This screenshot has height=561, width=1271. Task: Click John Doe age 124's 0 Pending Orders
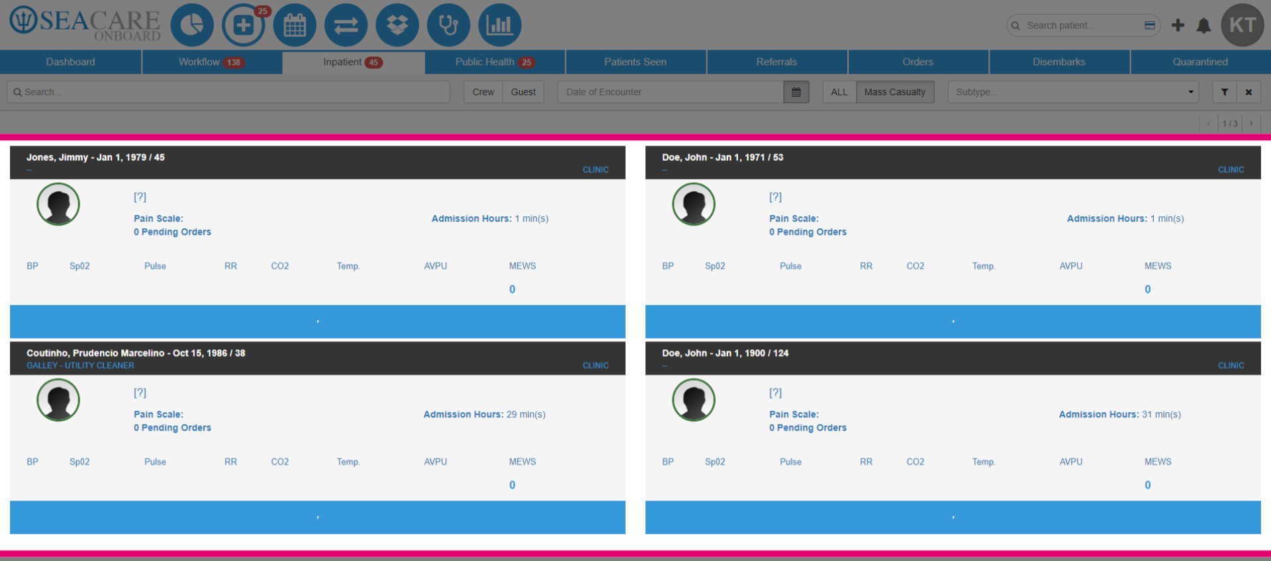tap(808, 428)
